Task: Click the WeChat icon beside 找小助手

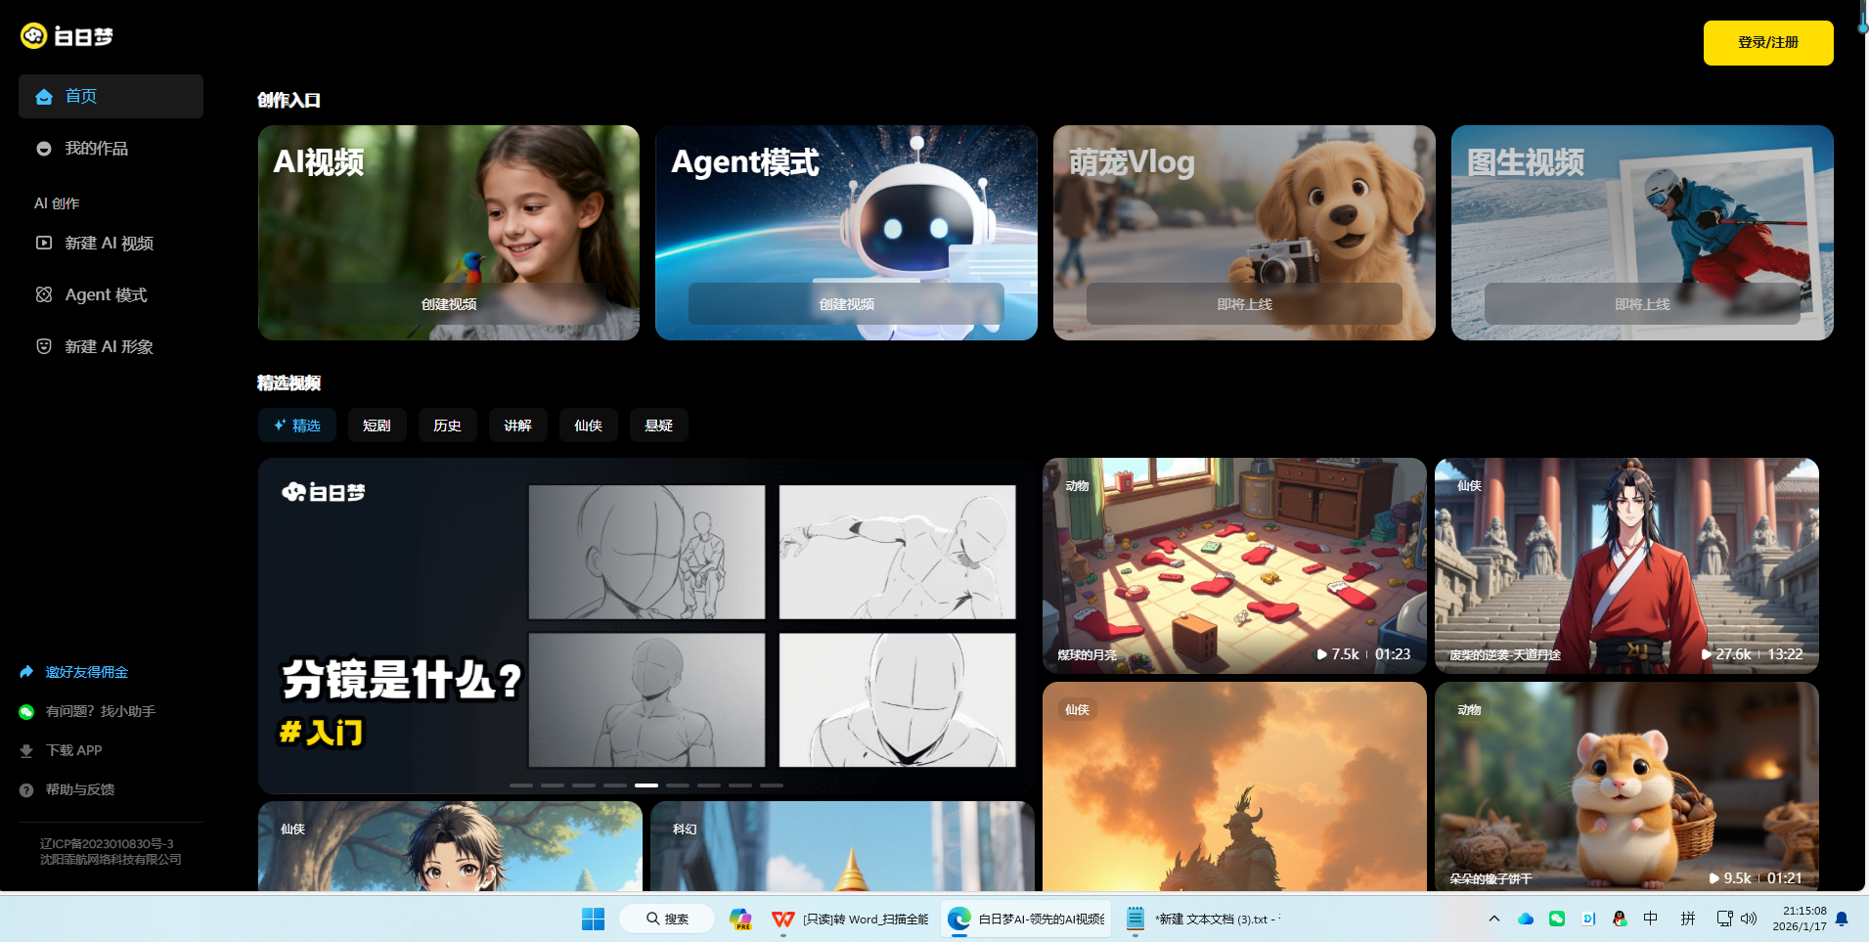Action: [x=26, y=712]
